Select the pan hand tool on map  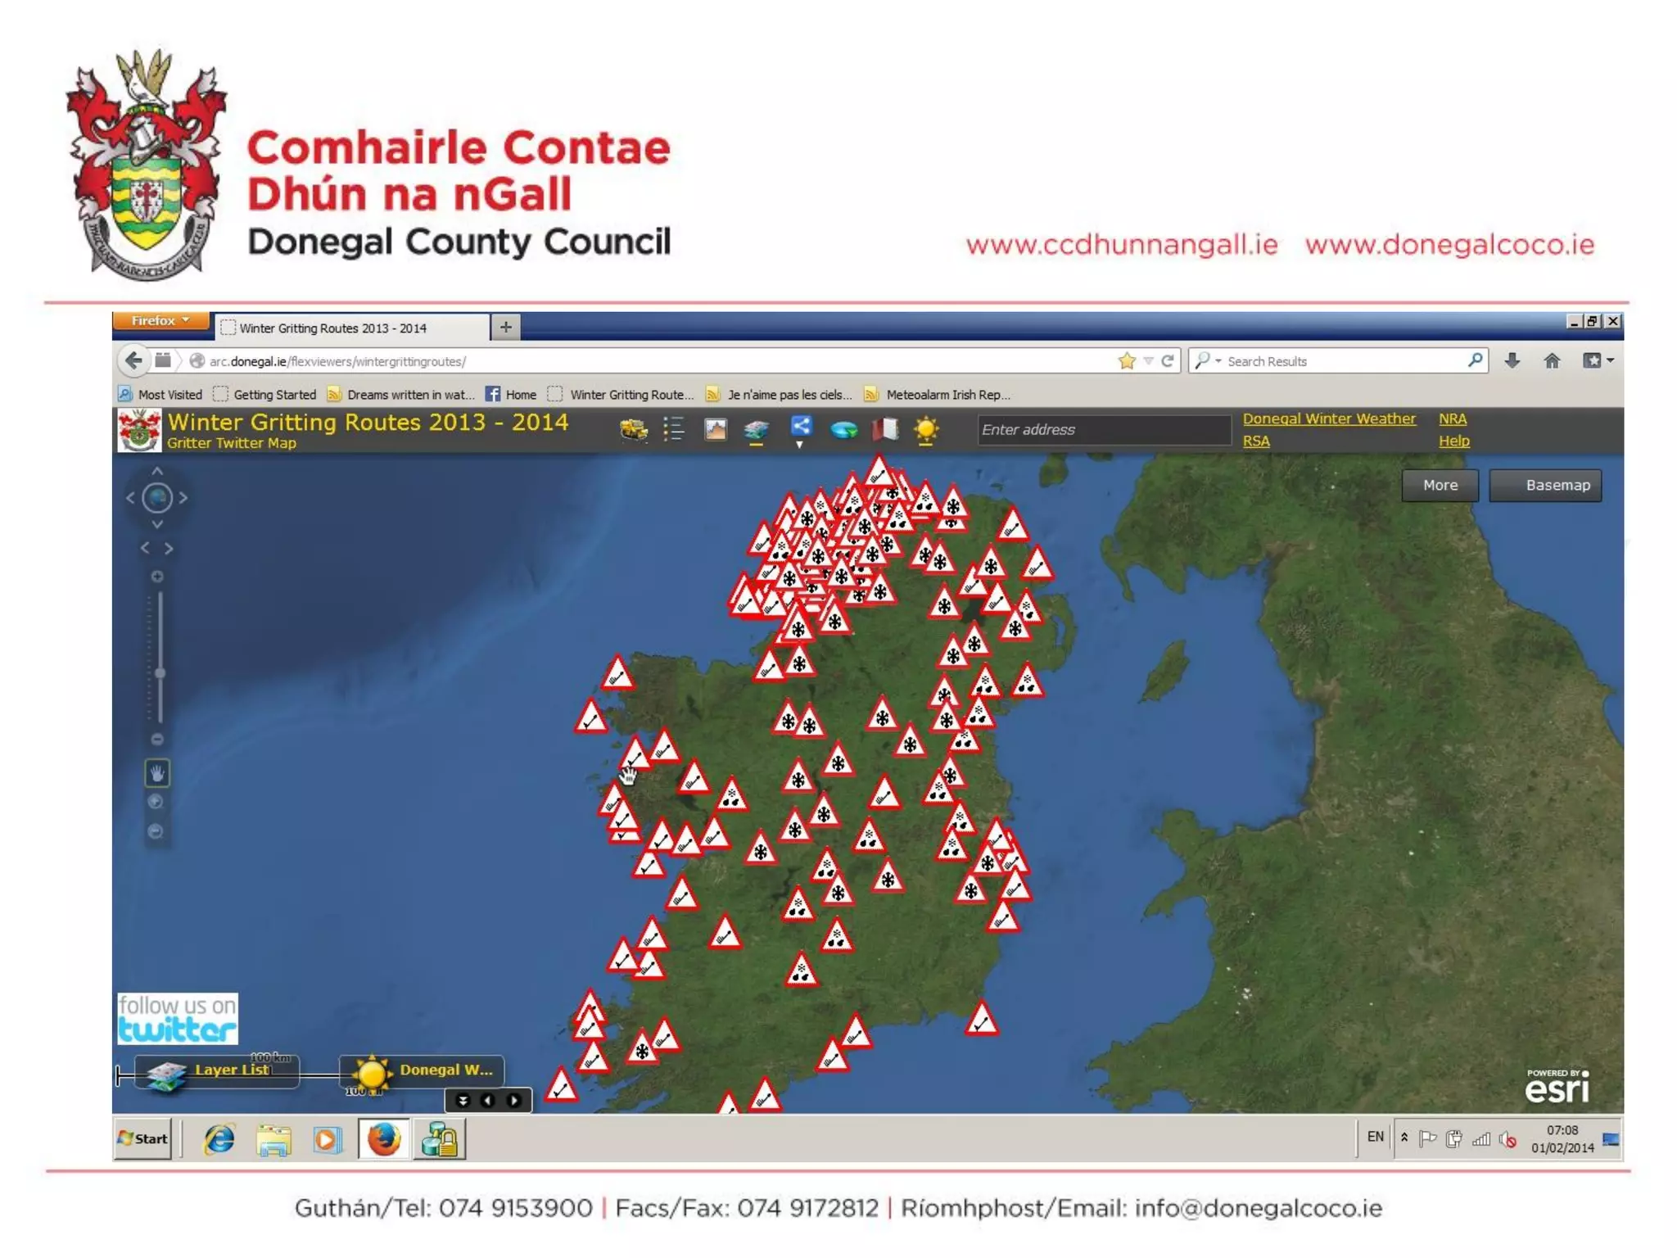tap(157, 772)
